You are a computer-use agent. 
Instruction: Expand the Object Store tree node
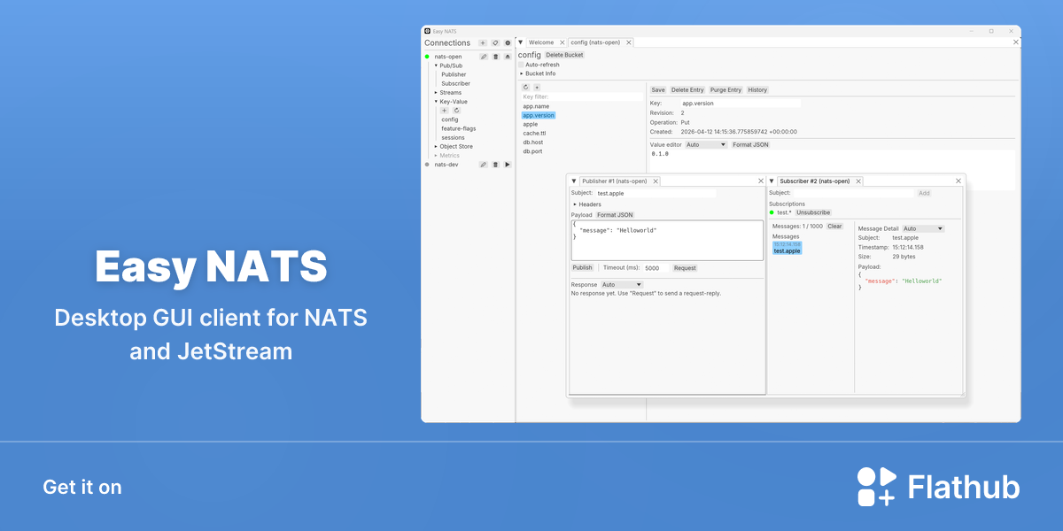(x=436, y=147)
